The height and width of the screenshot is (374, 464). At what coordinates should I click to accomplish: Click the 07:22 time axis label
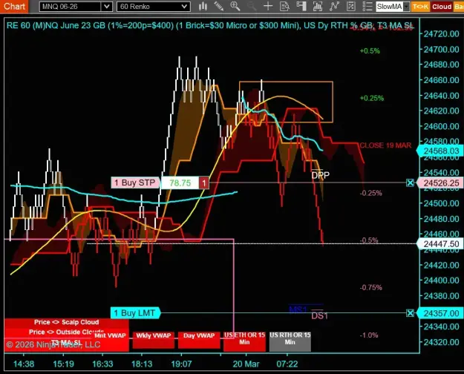[287, 364]
